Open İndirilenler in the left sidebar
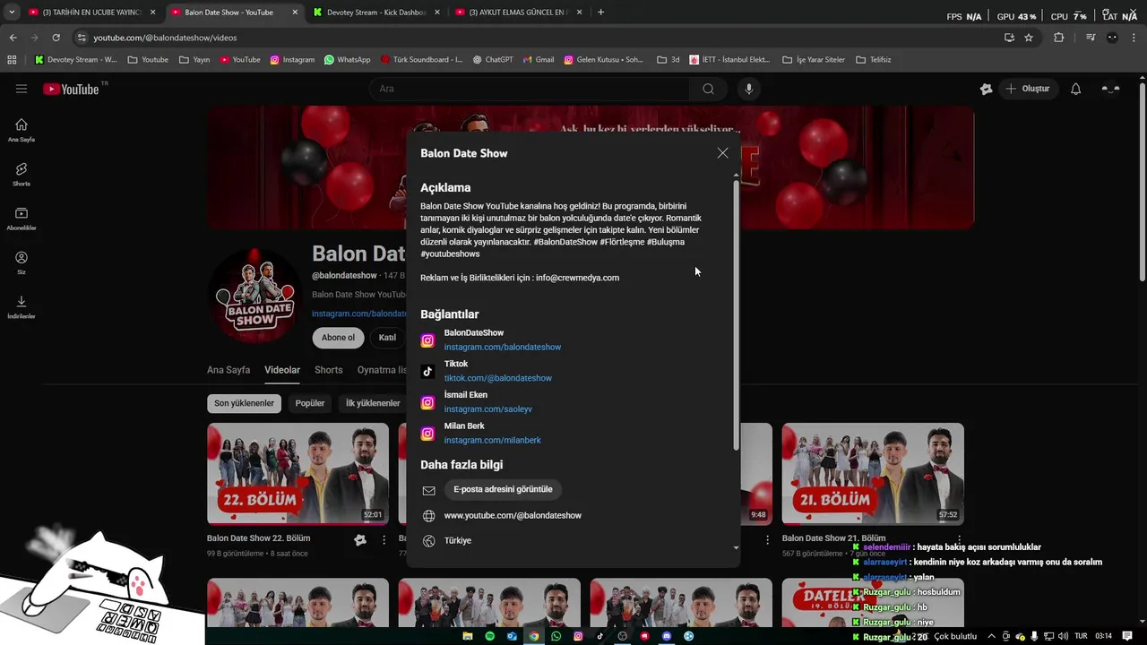 (22, 306)
